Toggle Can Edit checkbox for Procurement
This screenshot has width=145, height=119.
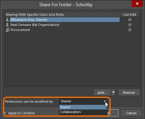[130, 30]
